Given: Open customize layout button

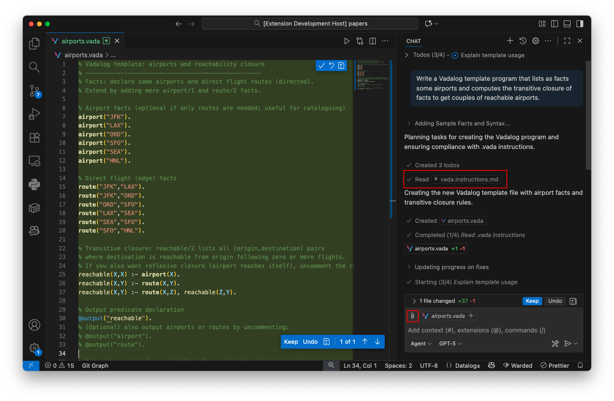Looking at the screenshot, I should pos(542,24).
